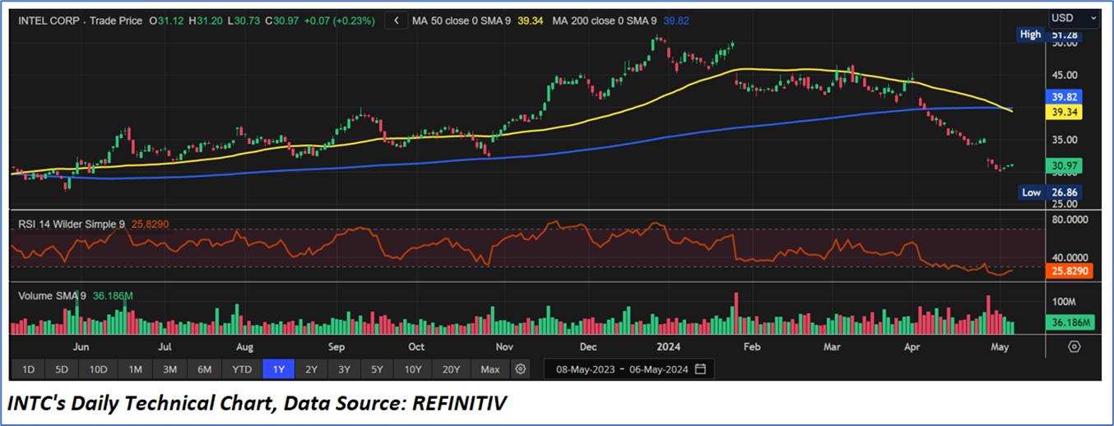
Task: Choose the YTD timeframe
Action: (x=242, y=369)
